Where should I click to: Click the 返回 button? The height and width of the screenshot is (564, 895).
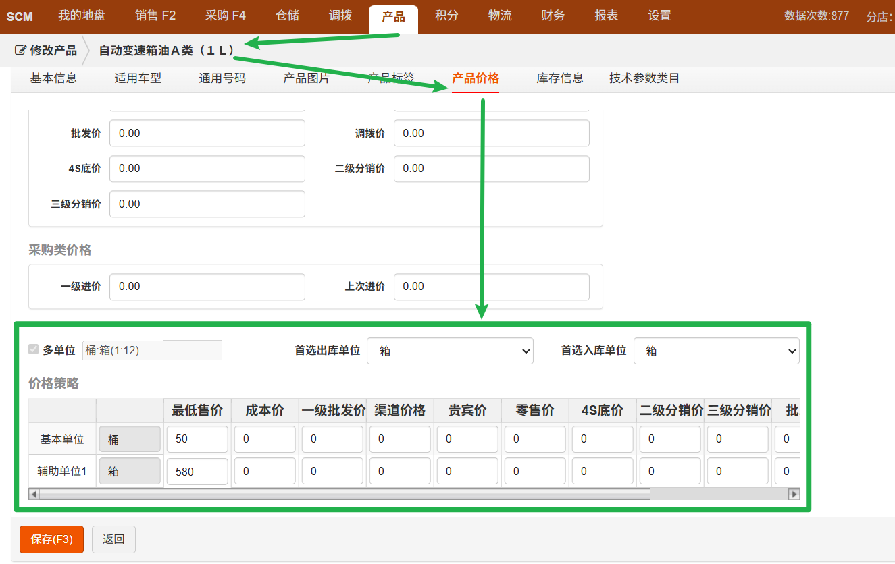(113, 539)
